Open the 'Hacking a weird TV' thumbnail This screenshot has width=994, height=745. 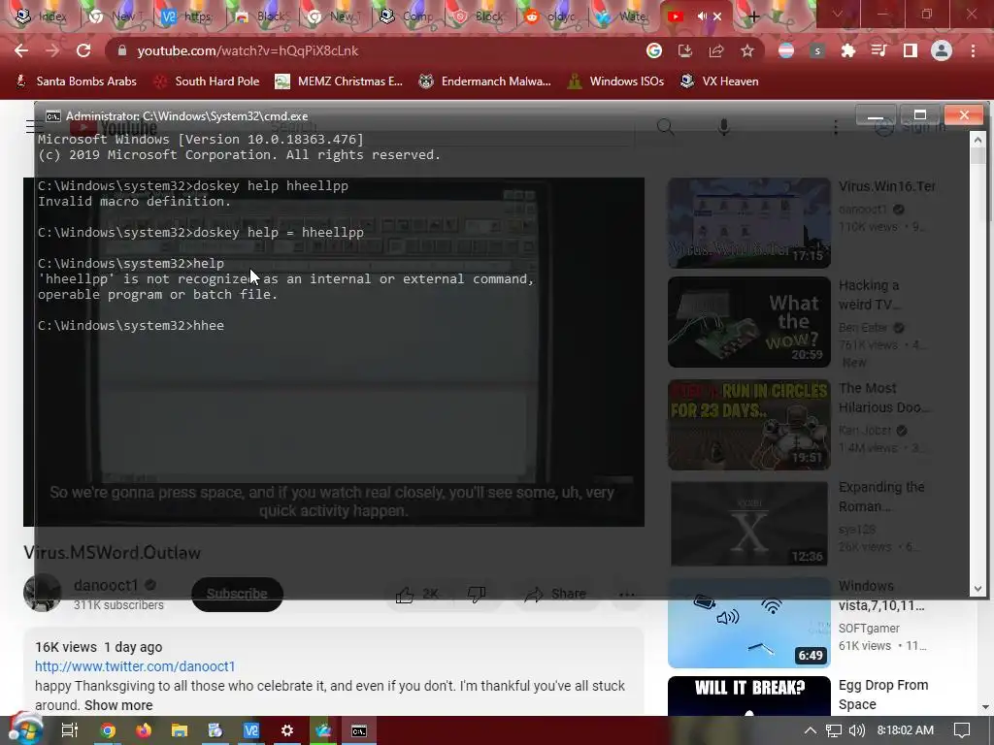748,322
